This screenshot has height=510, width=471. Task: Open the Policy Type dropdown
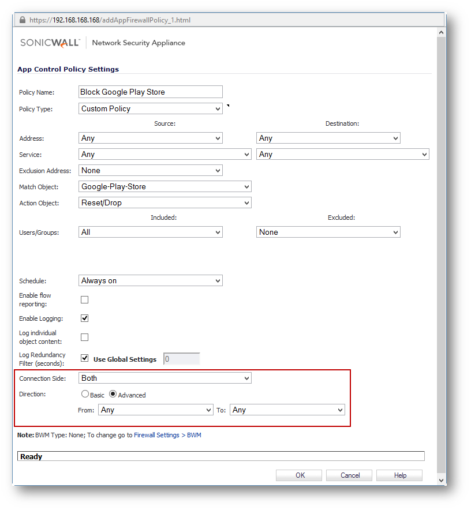pos(151,108)
